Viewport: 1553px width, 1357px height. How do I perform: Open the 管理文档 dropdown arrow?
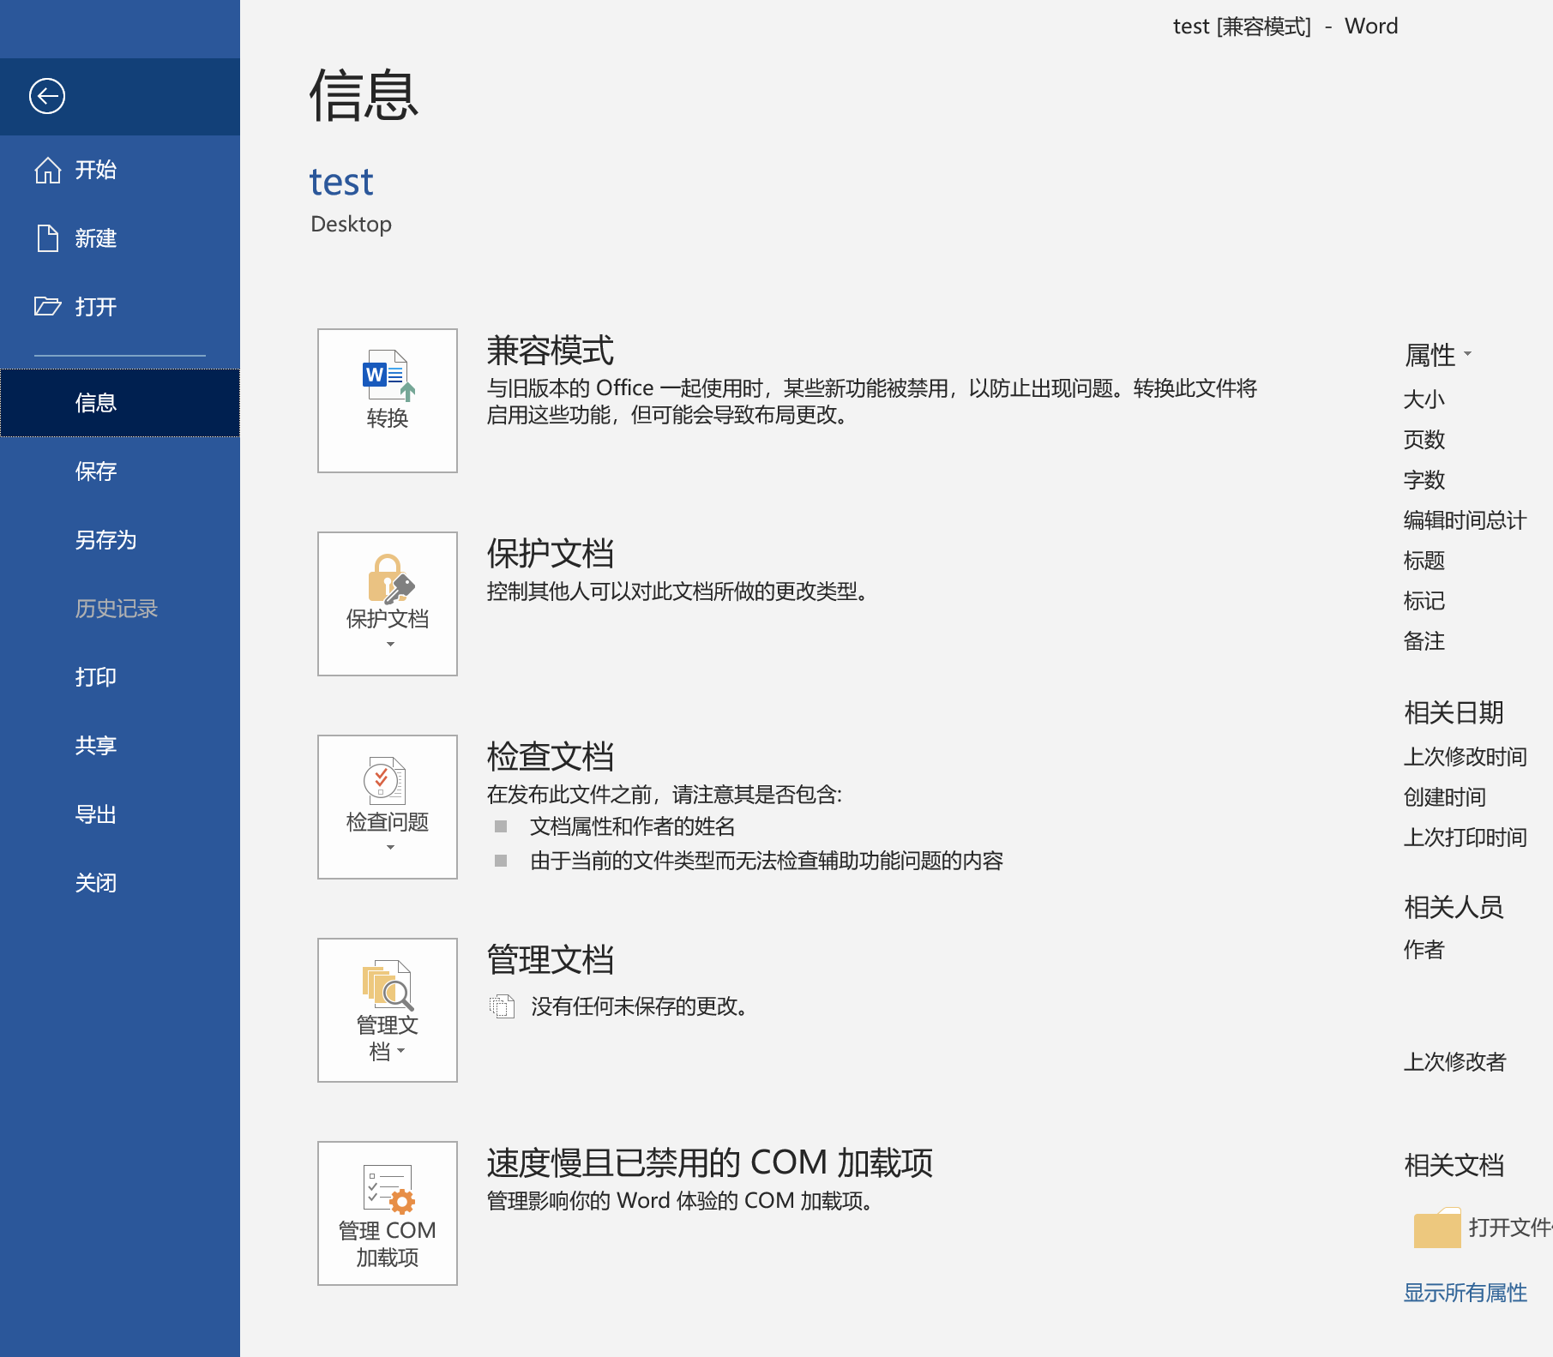401,1051
